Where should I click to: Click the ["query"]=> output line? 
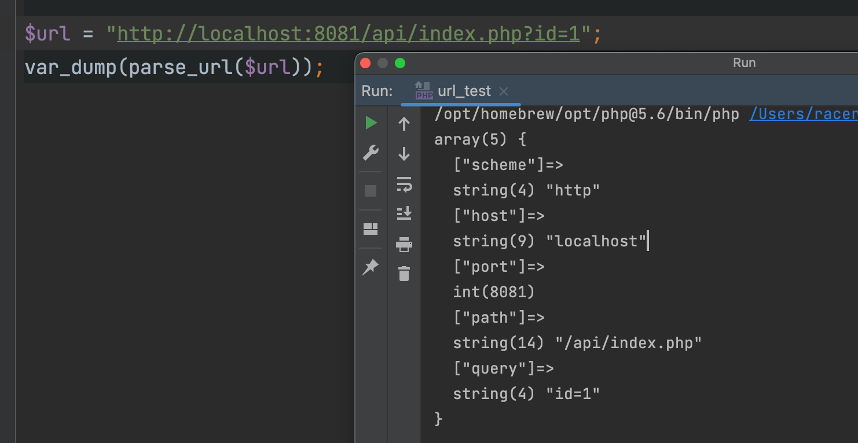coord(504,368)
